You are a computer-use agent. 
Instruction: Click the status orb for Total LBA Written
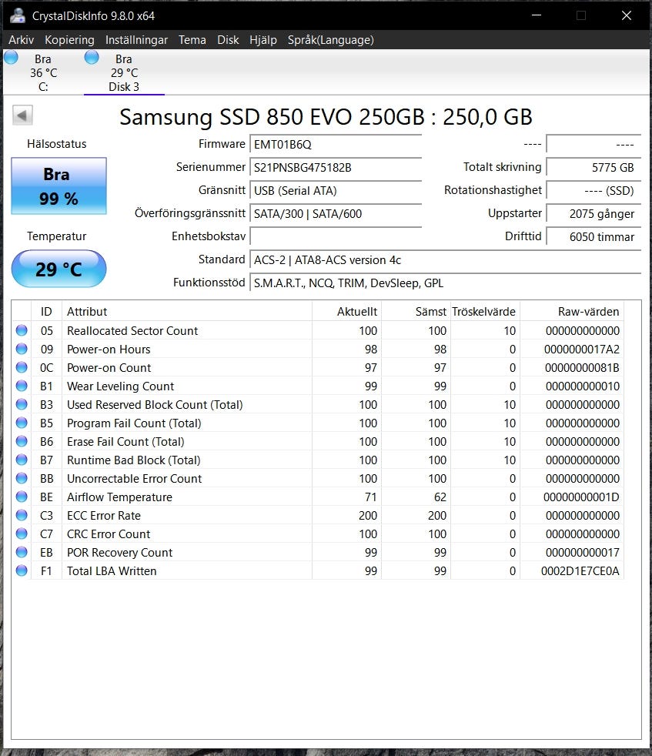point(22,571)
